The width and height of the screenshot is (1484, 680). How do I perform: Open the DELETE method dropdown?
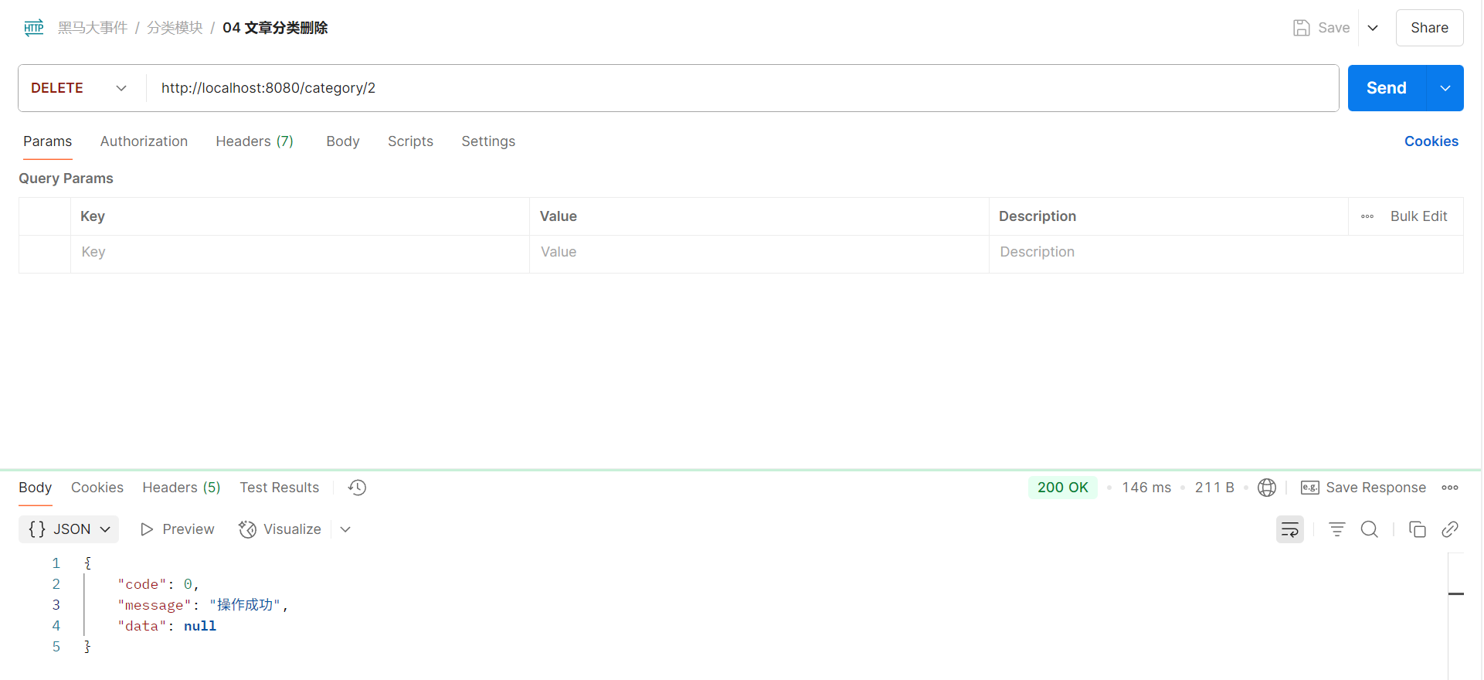pos(80,88)
